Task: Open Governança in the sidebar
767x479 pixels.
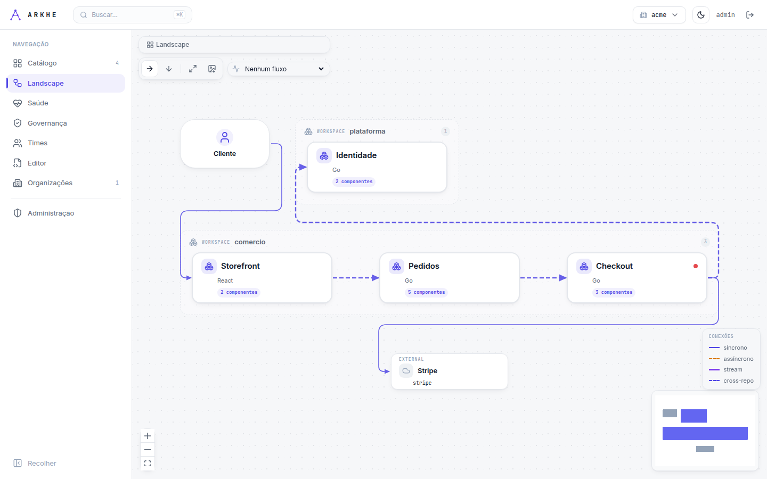Action: pos(66,123)
